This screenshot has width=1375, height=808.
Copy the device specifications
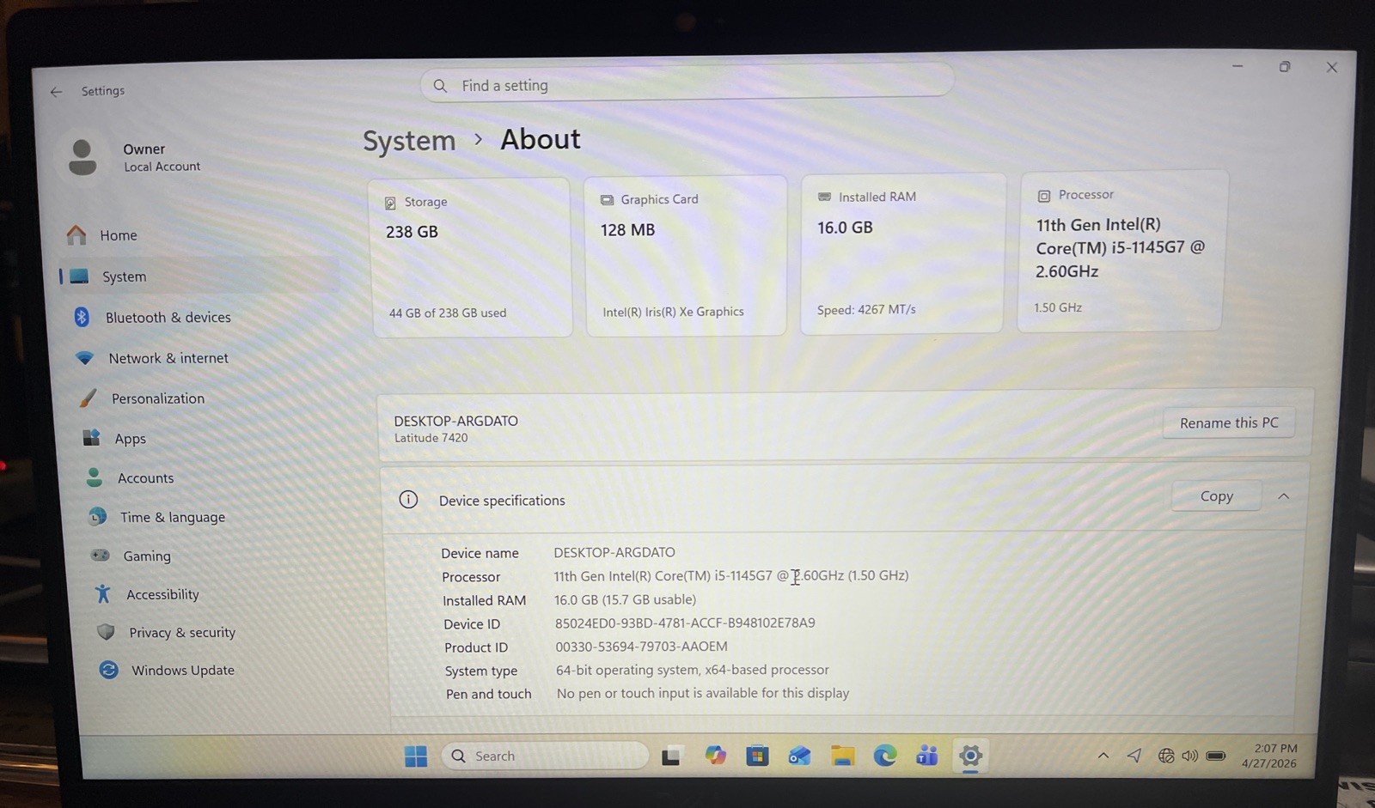coord(1216,496)
